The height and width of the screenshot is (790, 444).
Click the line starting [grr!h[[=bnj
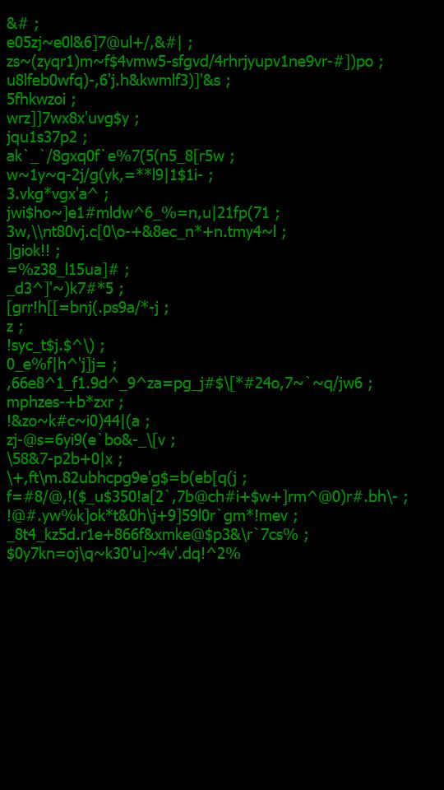88,308
